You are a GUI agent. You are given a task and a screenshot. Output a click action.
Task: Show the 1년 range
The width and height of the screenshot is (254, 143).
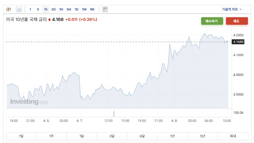pyautogui.click(x=172, y=136)
